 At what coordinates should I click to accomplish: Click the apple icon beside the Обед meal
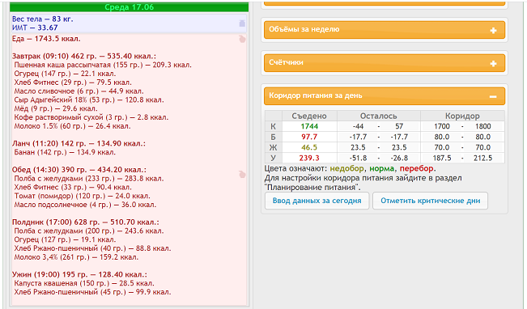coord(242,174)
